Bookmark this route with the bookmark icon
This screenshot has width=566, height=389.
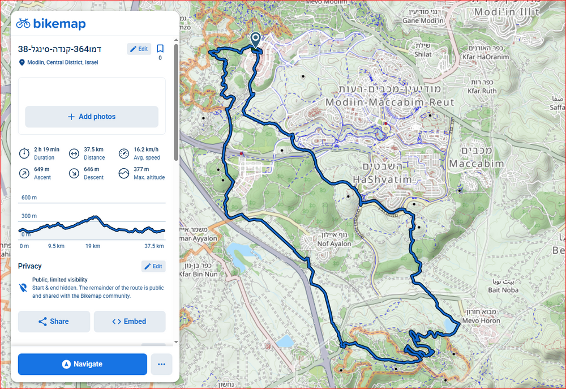click(160, 49)
